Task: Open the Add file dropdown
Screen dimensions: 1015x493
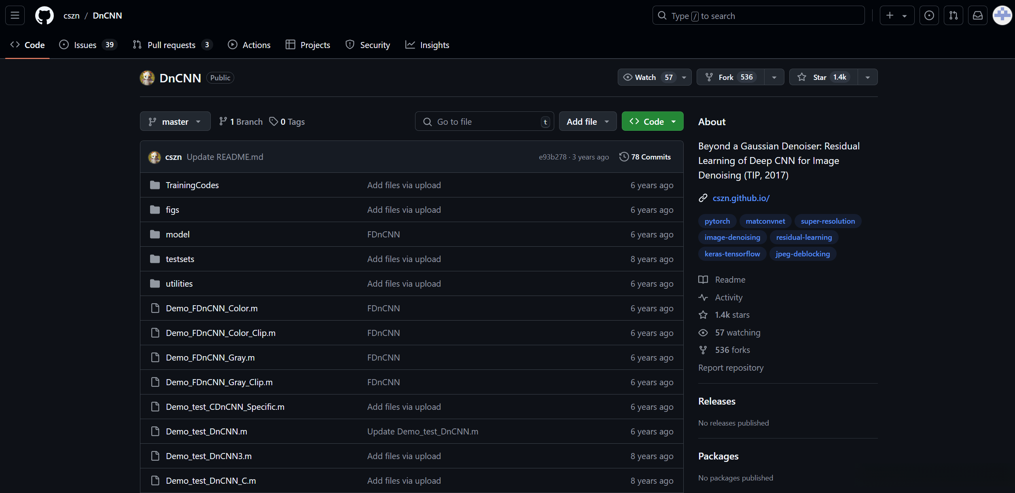Action: point(587,122)
